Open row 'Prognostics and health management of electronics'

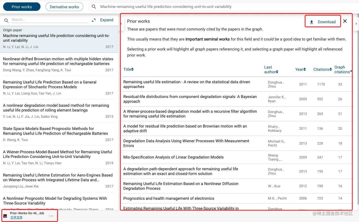(x=237, y=198)
